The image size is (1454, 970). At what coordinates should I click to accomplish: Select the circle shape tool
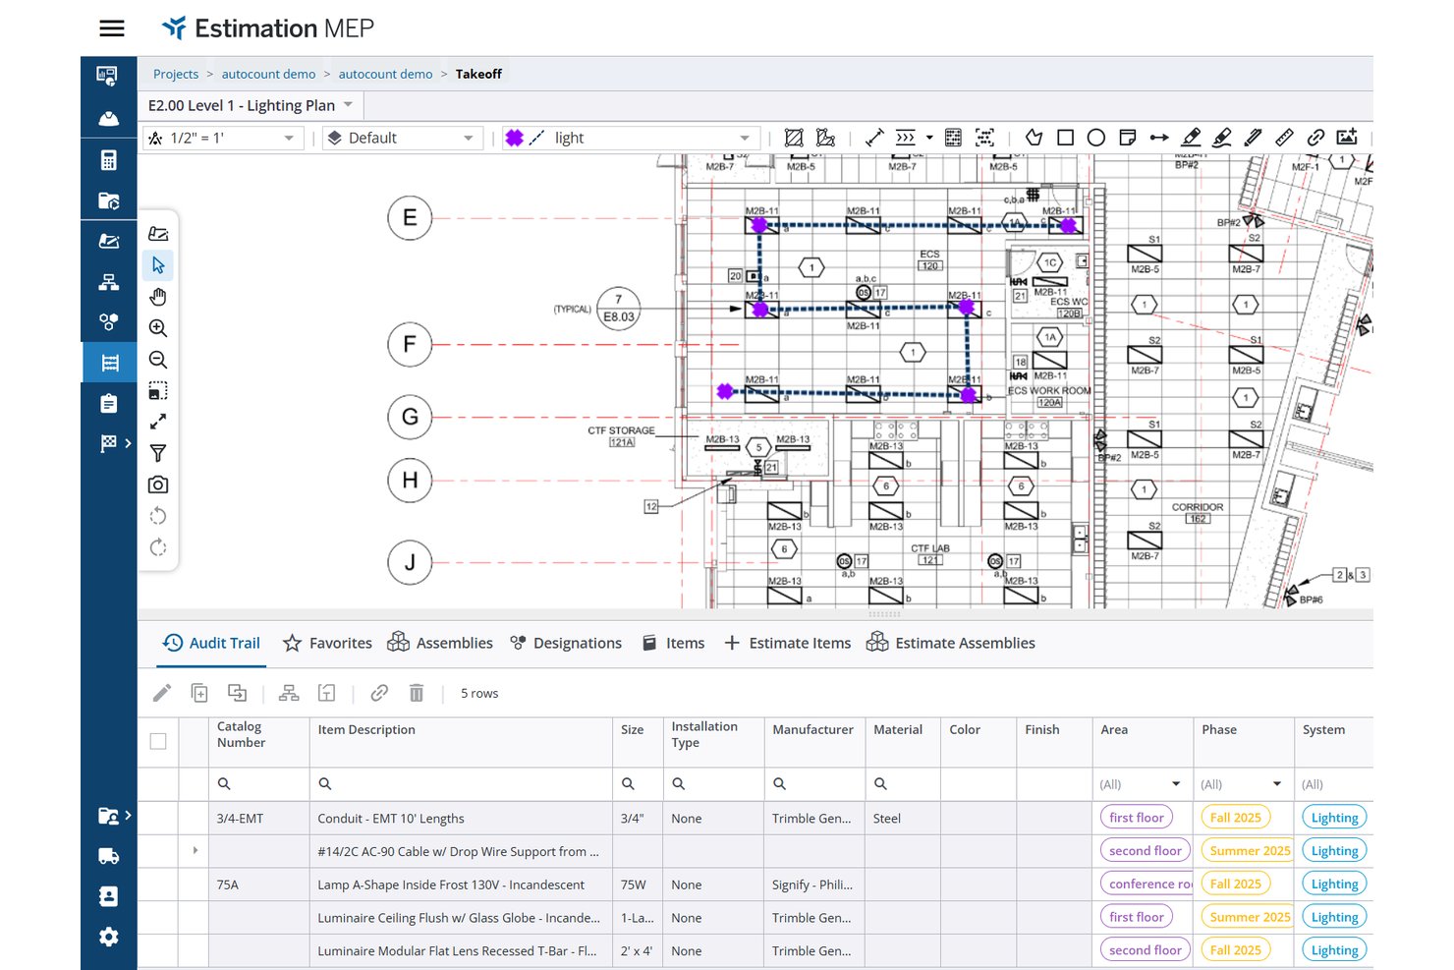[x=1096, y=138]
